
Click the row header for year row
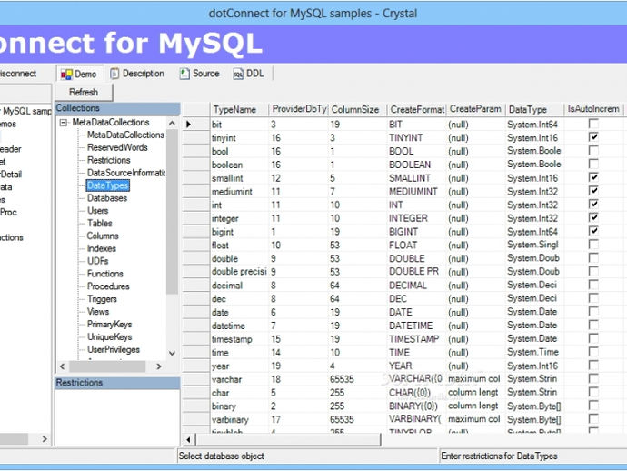[196, 366]
